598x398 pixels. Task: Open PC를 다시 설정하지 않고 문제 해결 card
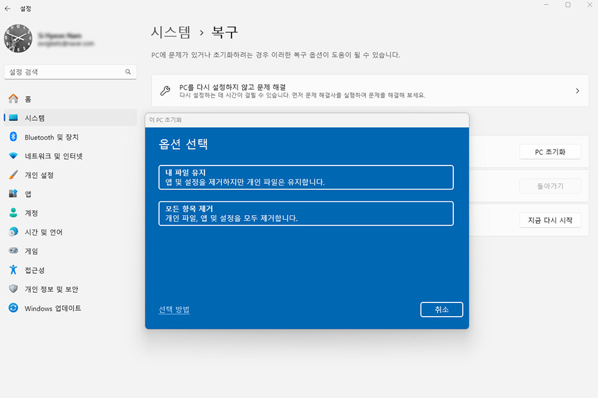(x=370, y=91)
